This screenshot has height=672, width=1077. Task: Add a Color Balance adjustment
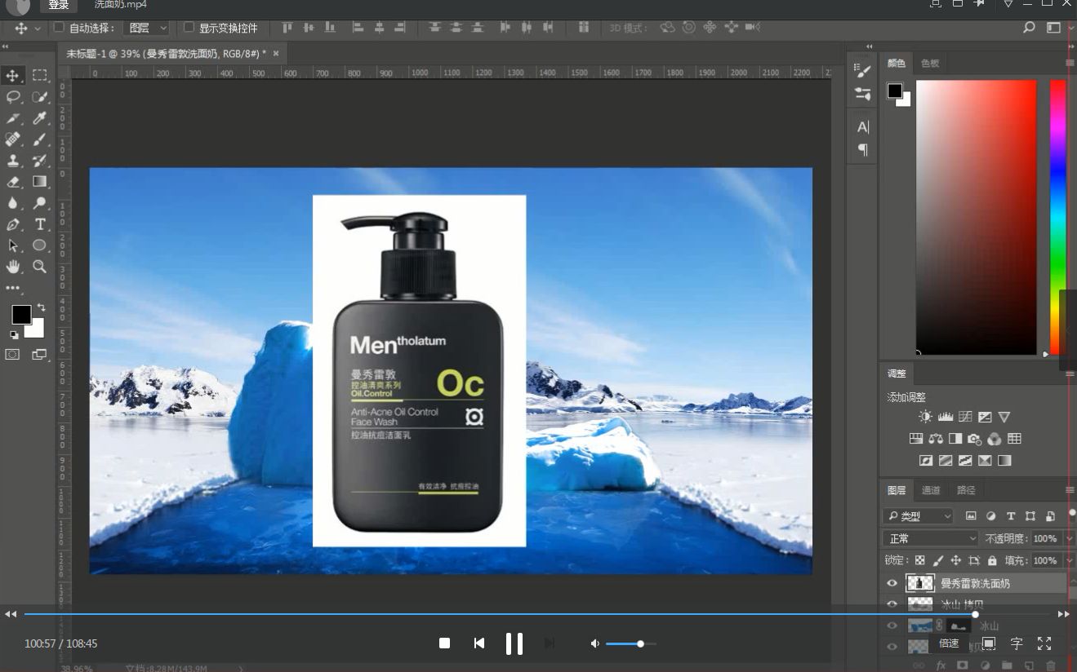(x=936, y=439)
